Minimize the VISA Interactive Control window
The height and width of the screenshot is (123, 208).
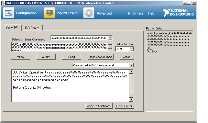coord(185,3)
